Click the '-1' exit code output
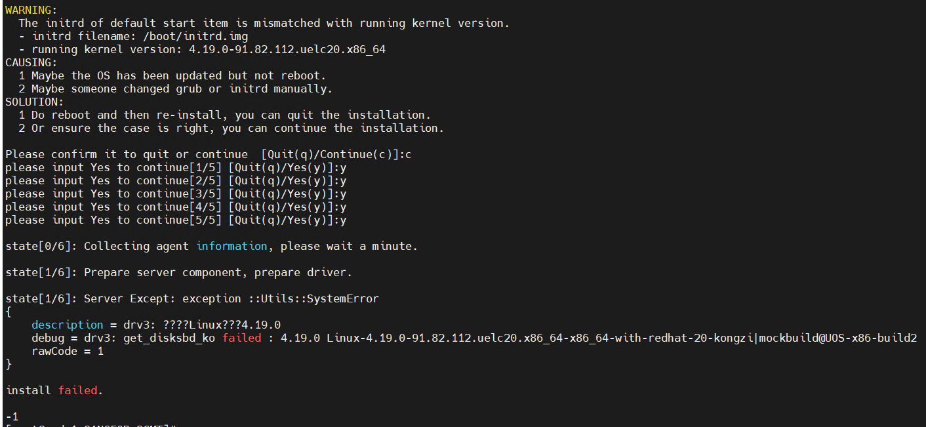 (12, 417)
